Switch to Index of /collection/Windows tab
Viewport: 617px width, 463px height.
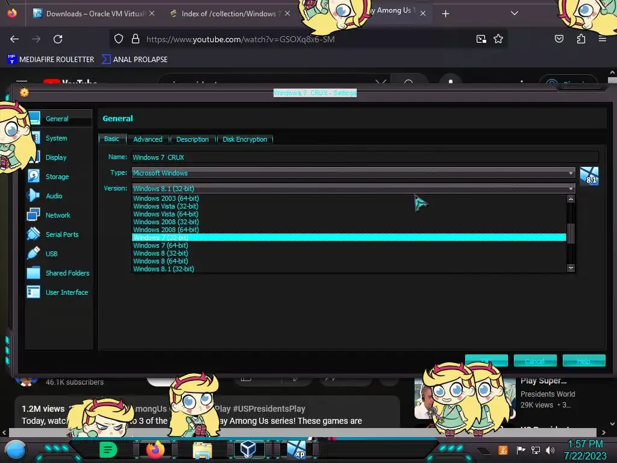click(x=229, y=14)
